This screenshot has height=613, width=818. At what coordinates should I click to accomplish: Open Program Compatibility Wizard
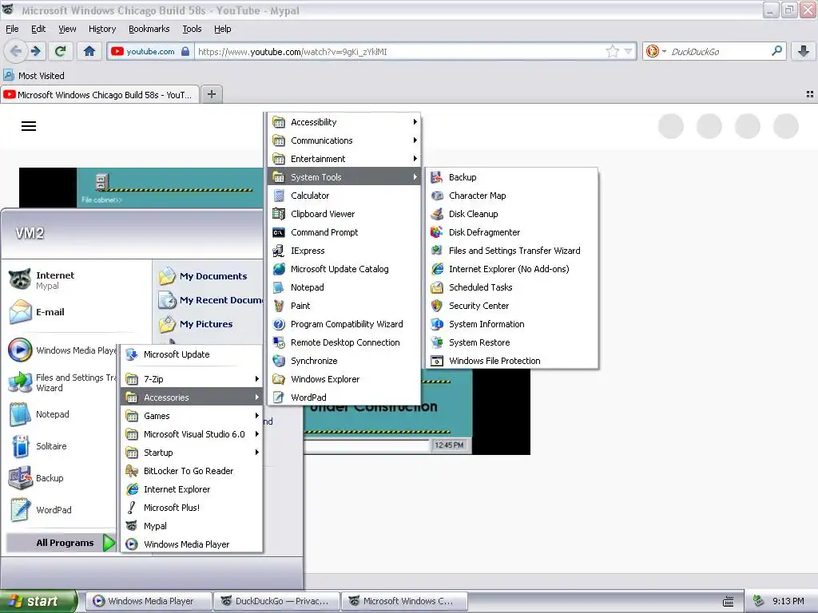point(343,324)
